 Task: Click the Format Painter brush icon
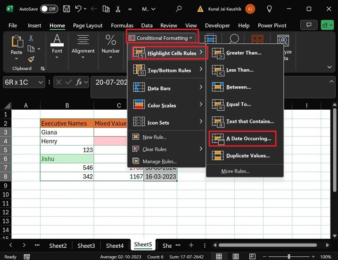[31, 59]
